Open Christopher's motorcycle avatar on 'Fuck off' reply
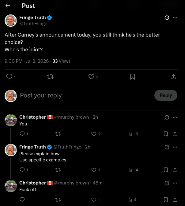The width and height of the screenshot is (185, 206). click(11, 186)
